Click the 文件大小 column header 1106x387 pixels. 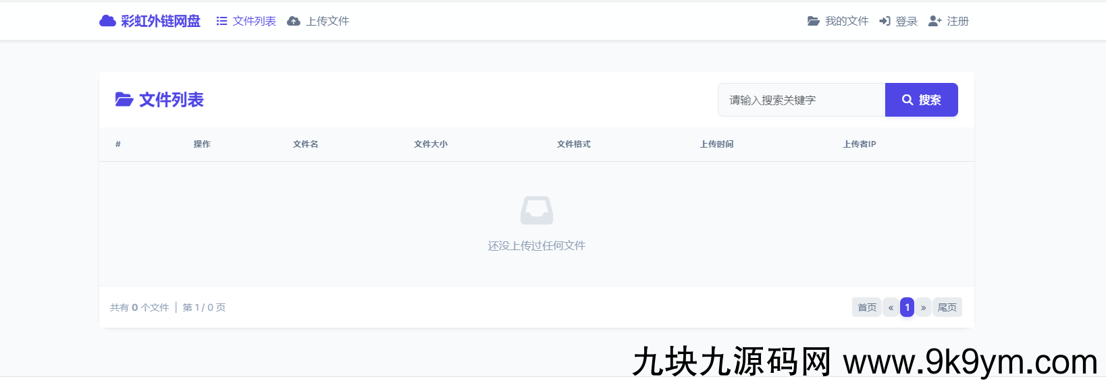point(431,144)
